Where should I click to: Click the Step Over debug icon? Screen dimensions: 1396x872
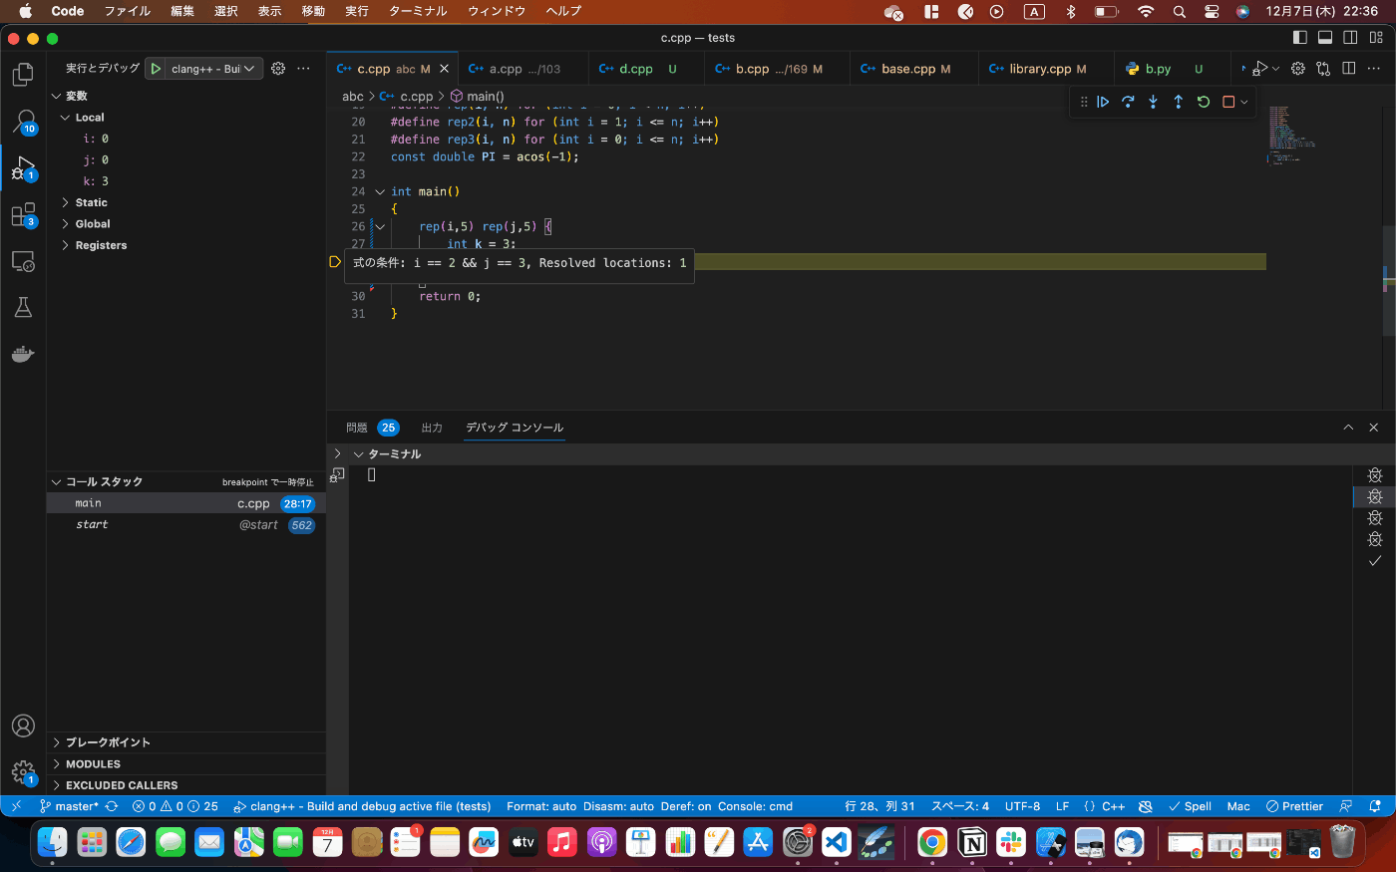pos(1128,102)
